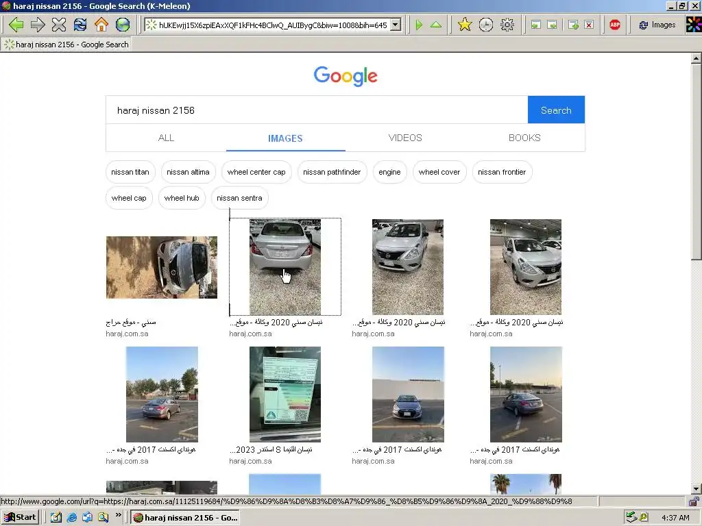Click the 'wheel center cap' suggestion chip

point(256,172)
